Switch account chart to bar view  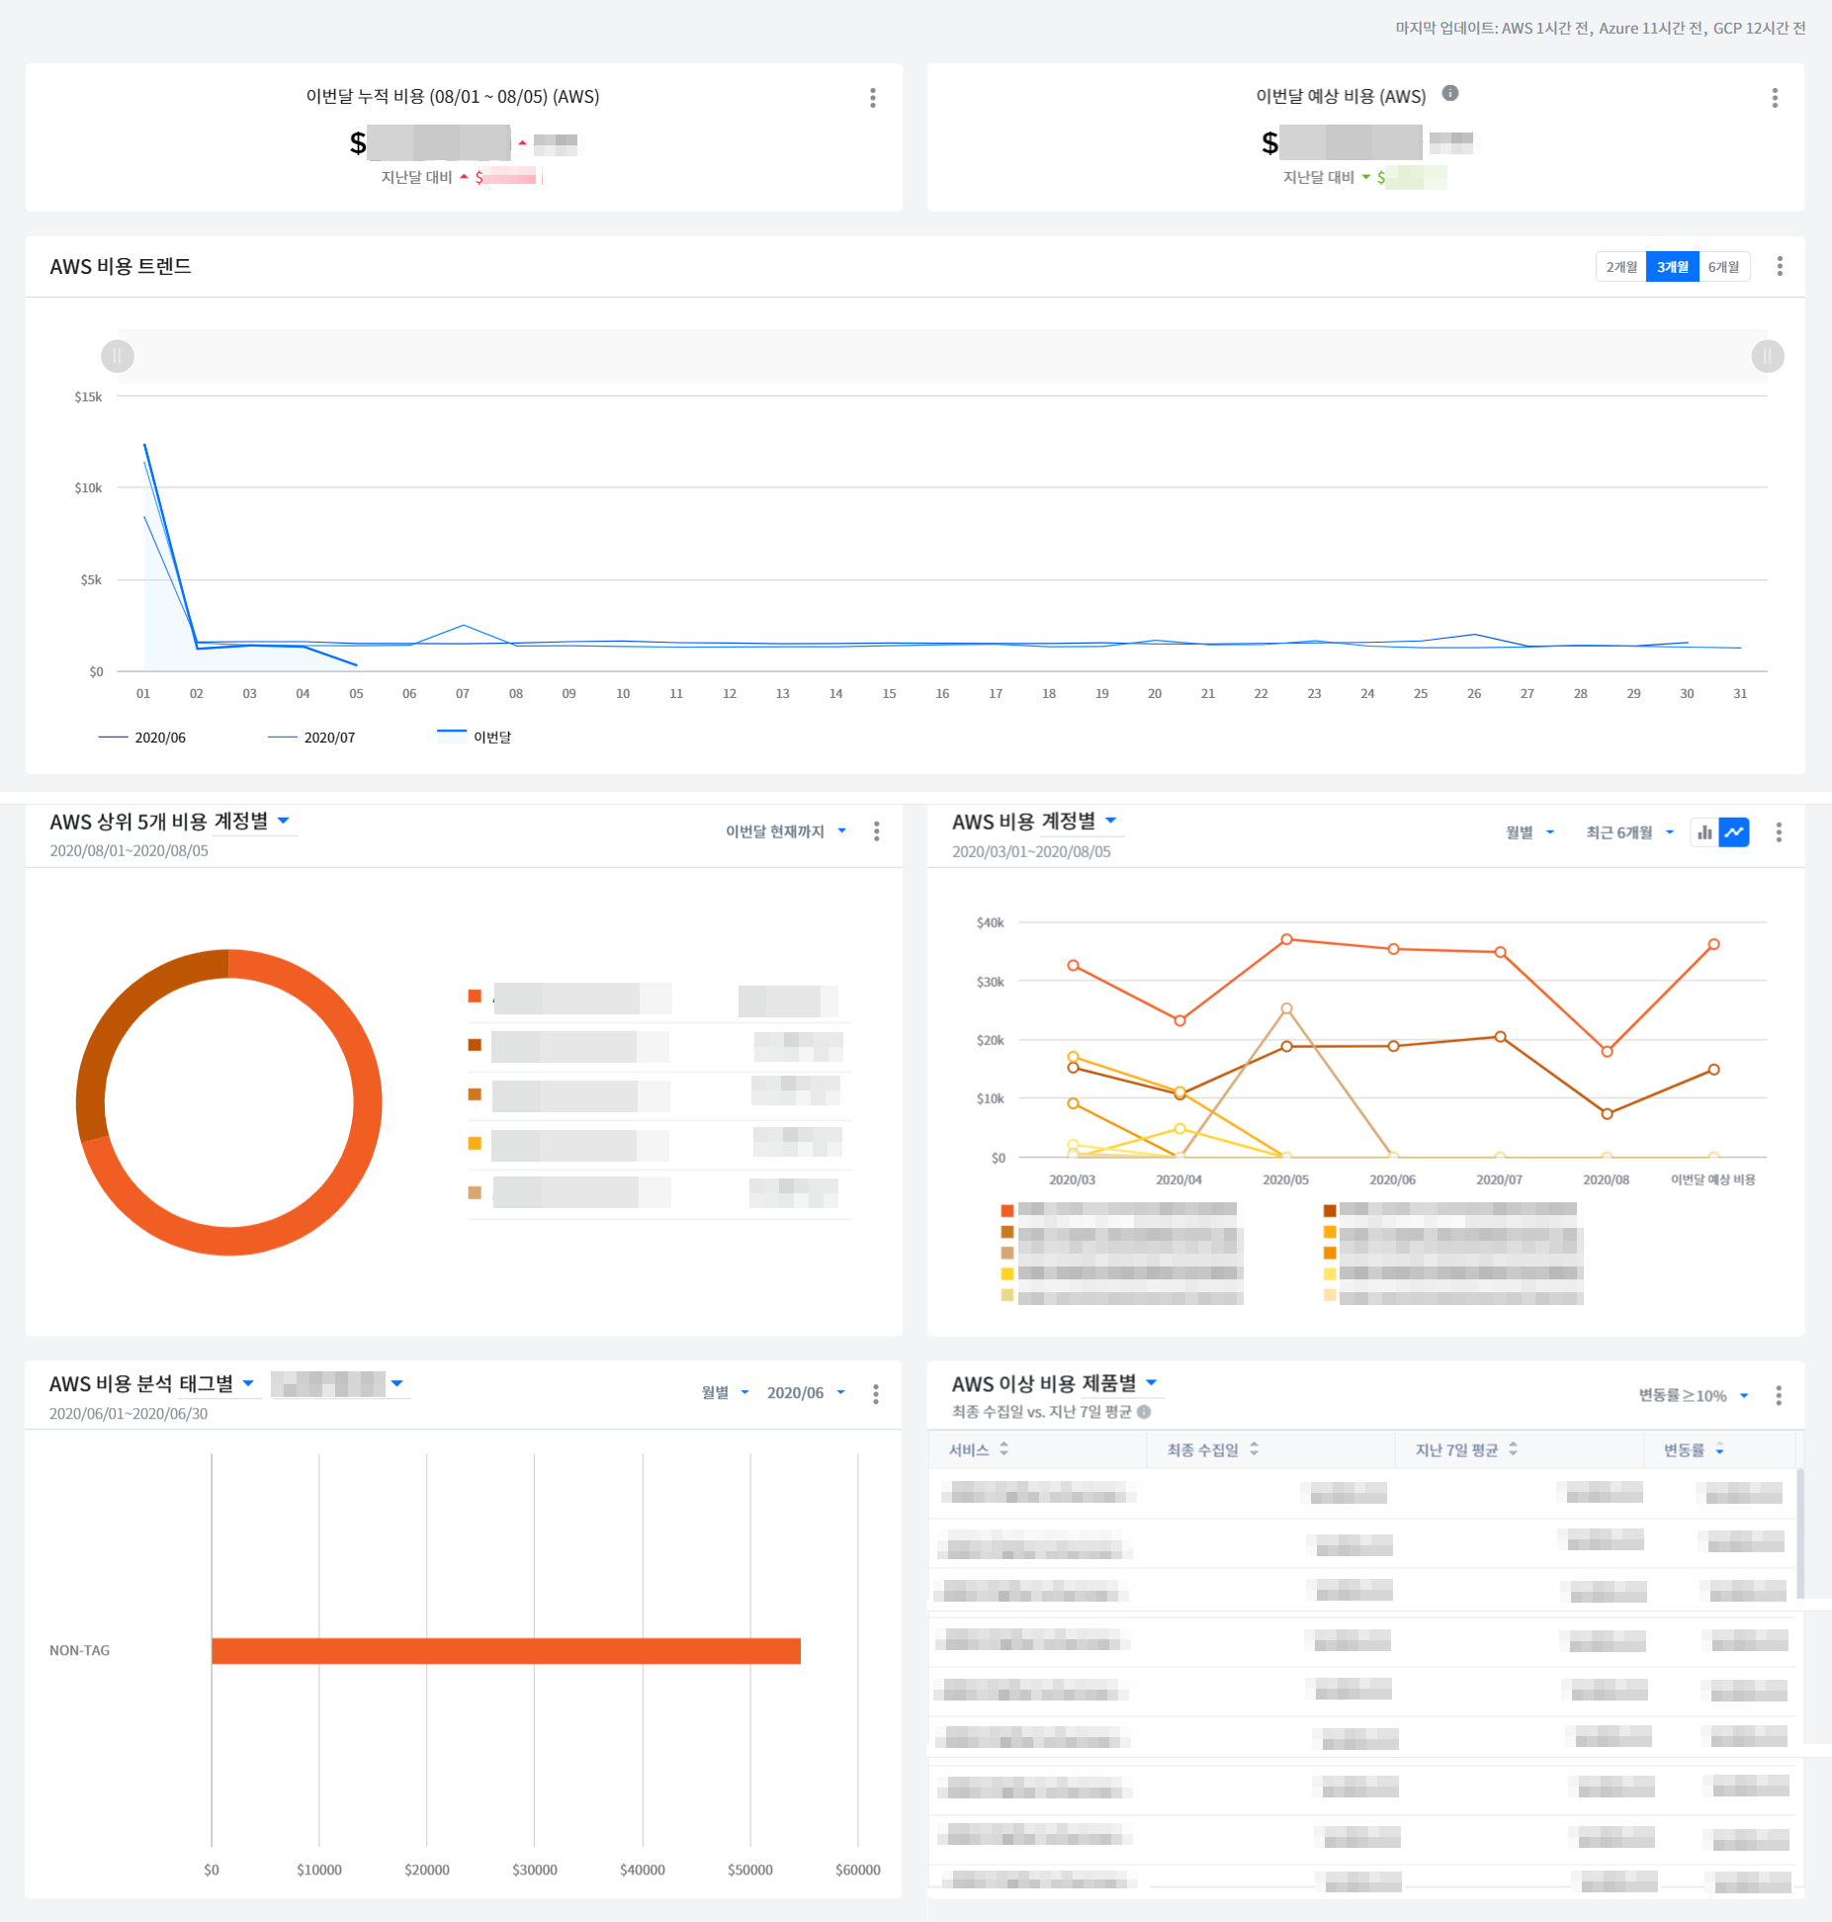tap(1704, 832)
